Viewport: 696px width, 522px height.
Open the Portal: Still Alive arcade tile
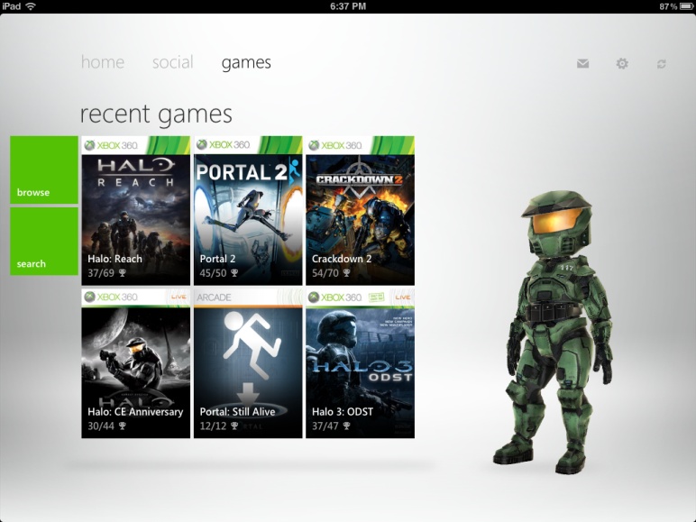tap(248, 363)
